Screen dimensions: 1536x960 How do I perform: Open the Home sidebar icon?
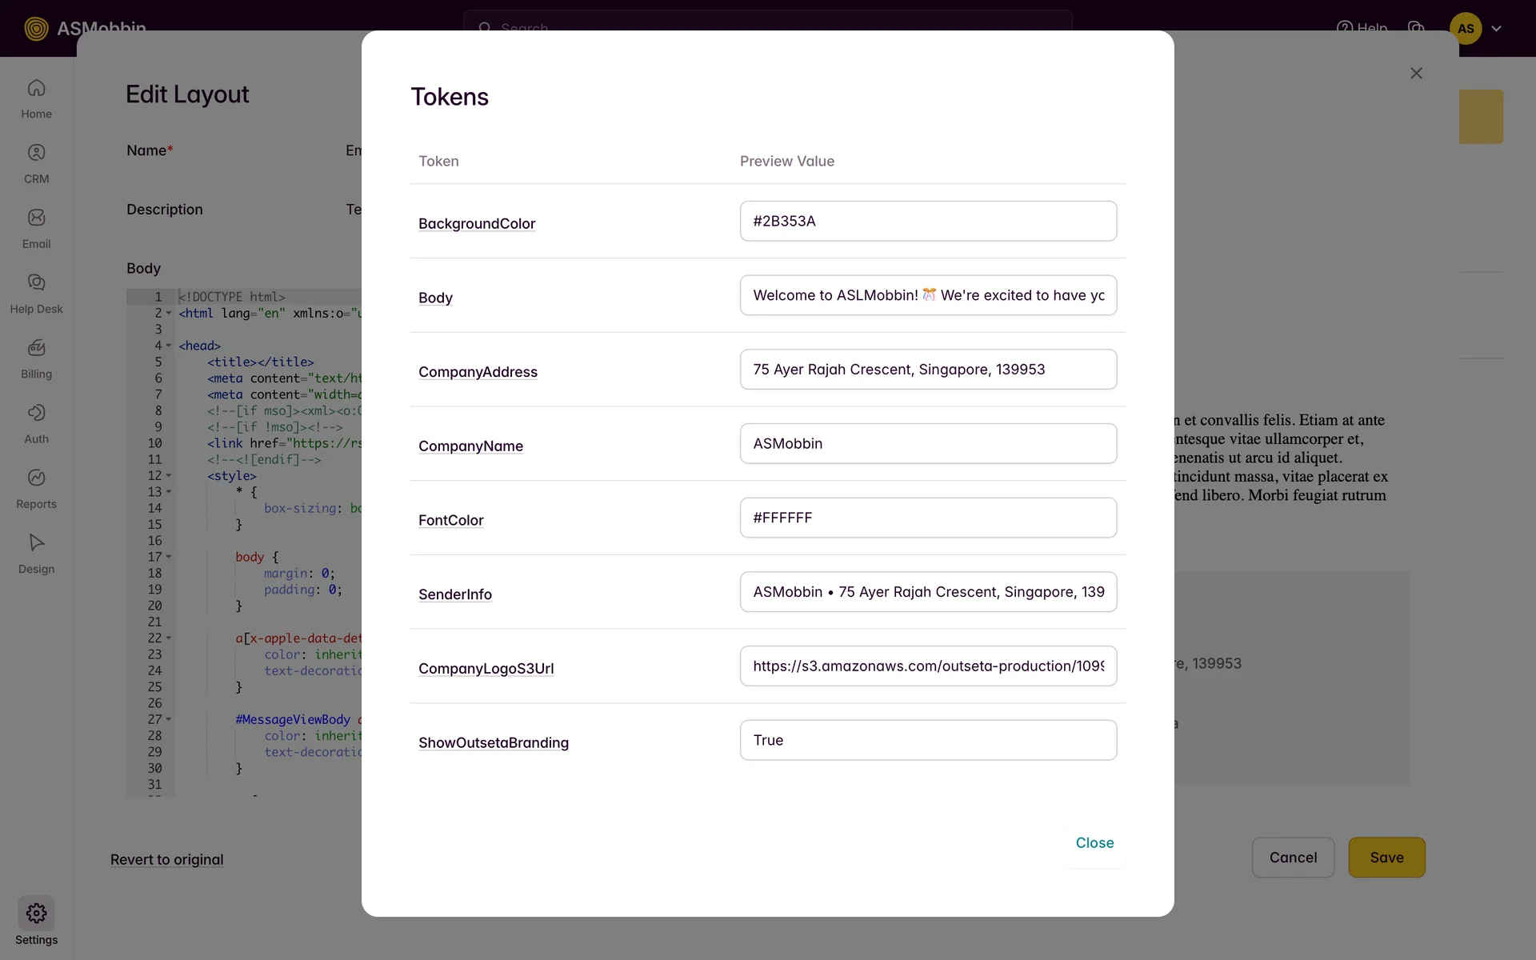coord(36,88)
